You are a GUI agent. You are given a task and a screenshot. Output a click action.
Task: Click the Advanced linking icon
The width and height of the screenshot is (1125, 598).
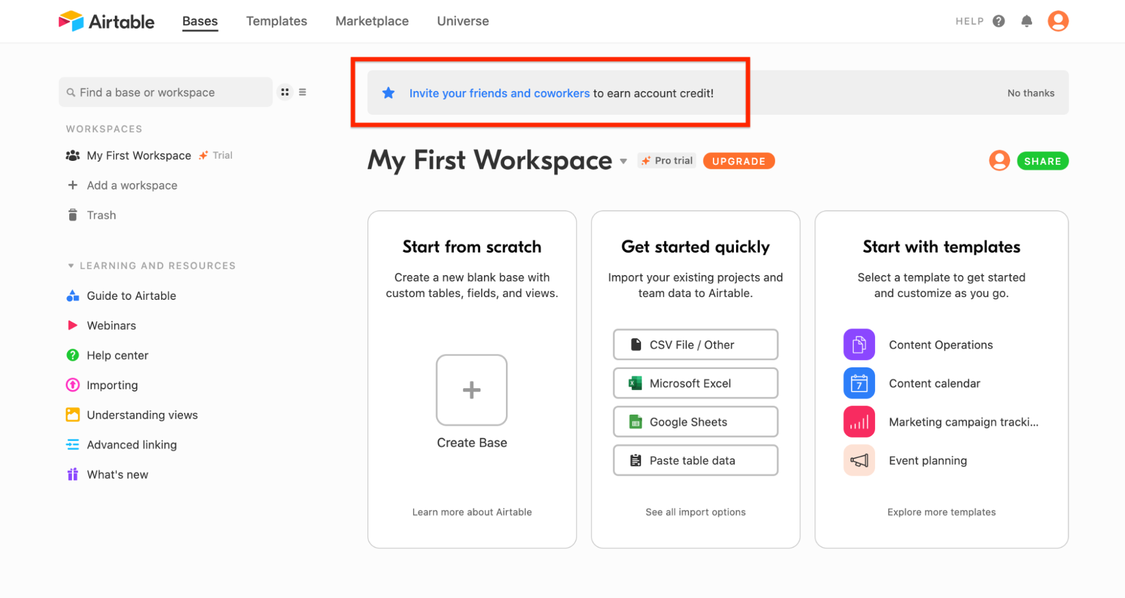(73, 444)
